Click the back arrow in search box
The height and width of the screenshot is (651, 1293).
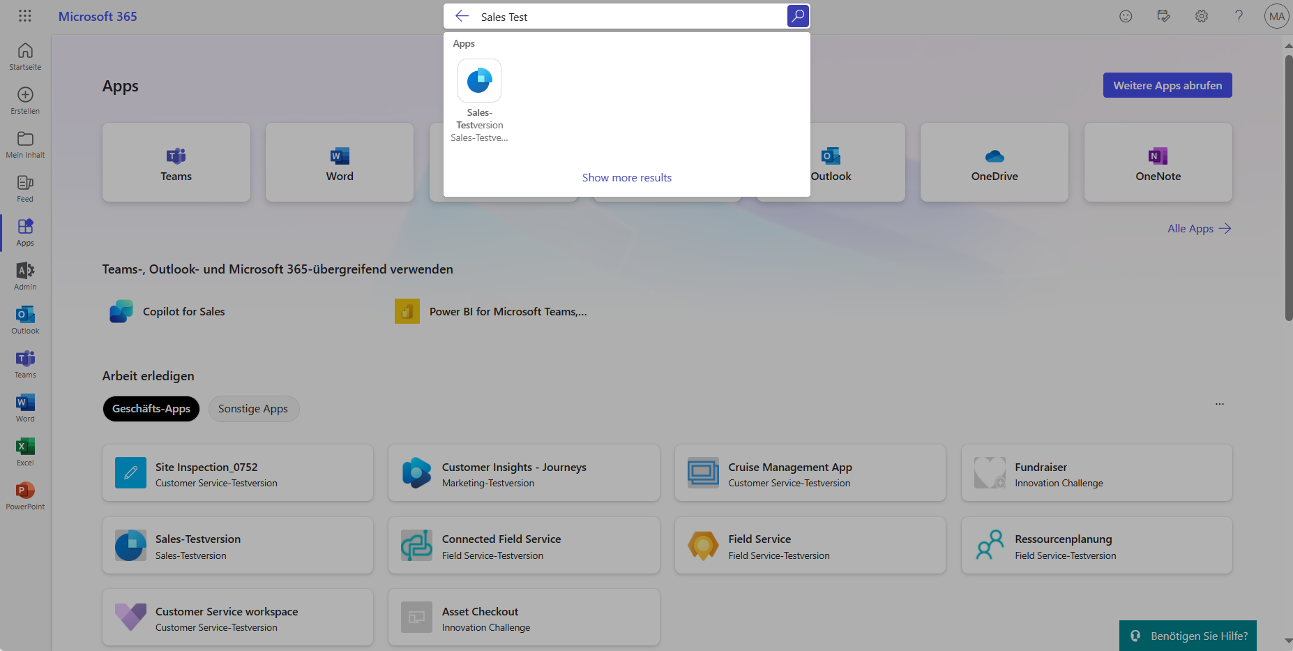(x=462, y=16)
